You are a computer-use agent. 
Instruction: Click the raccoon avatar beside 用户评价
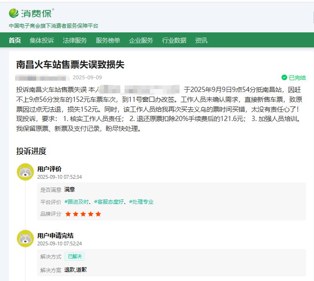tap(25, 172)
